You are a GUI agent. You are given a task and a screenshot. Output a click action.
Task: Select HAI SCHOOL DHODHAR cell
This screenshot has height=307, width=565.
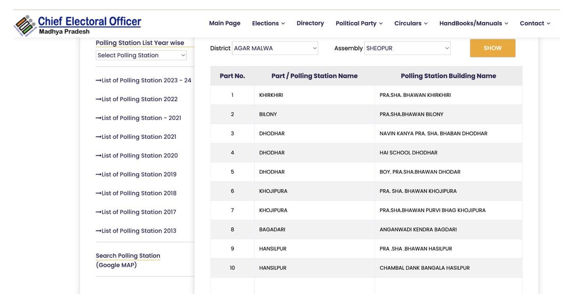point(449,153)
